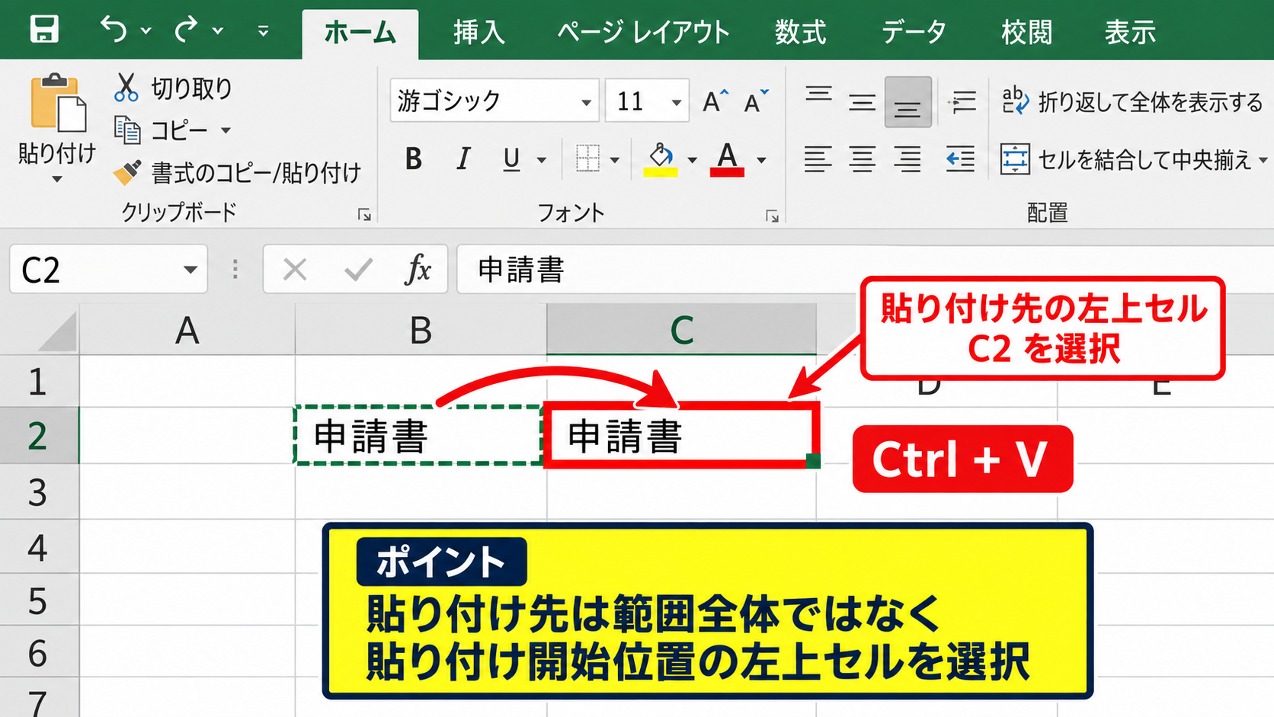Align text right

(x=907, y=159)
